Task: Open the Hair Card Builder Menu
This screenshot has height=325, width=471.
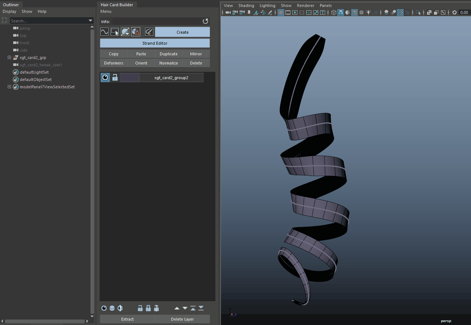Action: 106,11
